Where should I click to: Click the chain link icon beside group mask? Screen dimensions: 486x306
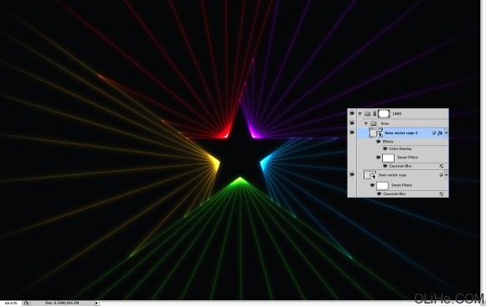click(x=375, y=114)
